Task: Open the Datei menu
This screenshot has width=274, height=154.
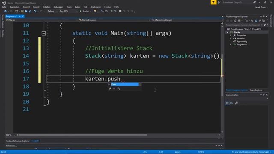Action: [4, 7]
